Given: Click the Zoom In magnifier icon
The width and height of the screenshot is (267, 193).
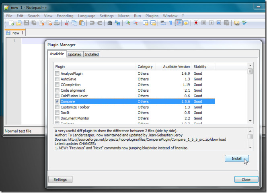Looking at the screenshot, I should 128,23.
